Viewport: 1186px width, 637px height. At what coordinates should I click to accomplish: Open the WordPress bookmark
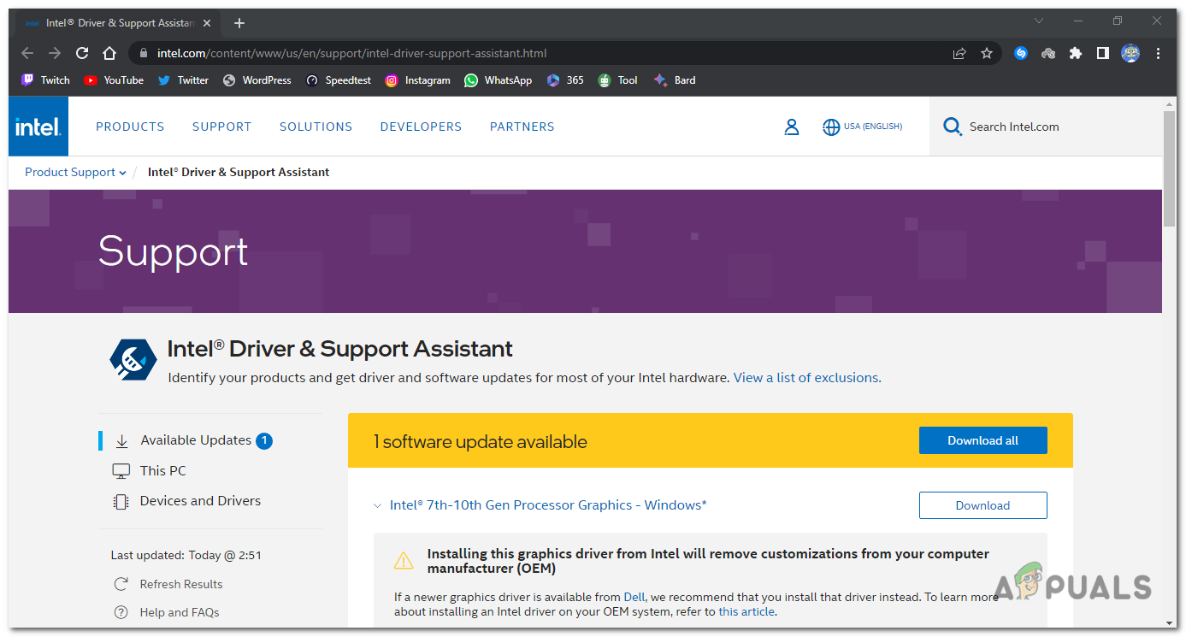coord(257,80)
